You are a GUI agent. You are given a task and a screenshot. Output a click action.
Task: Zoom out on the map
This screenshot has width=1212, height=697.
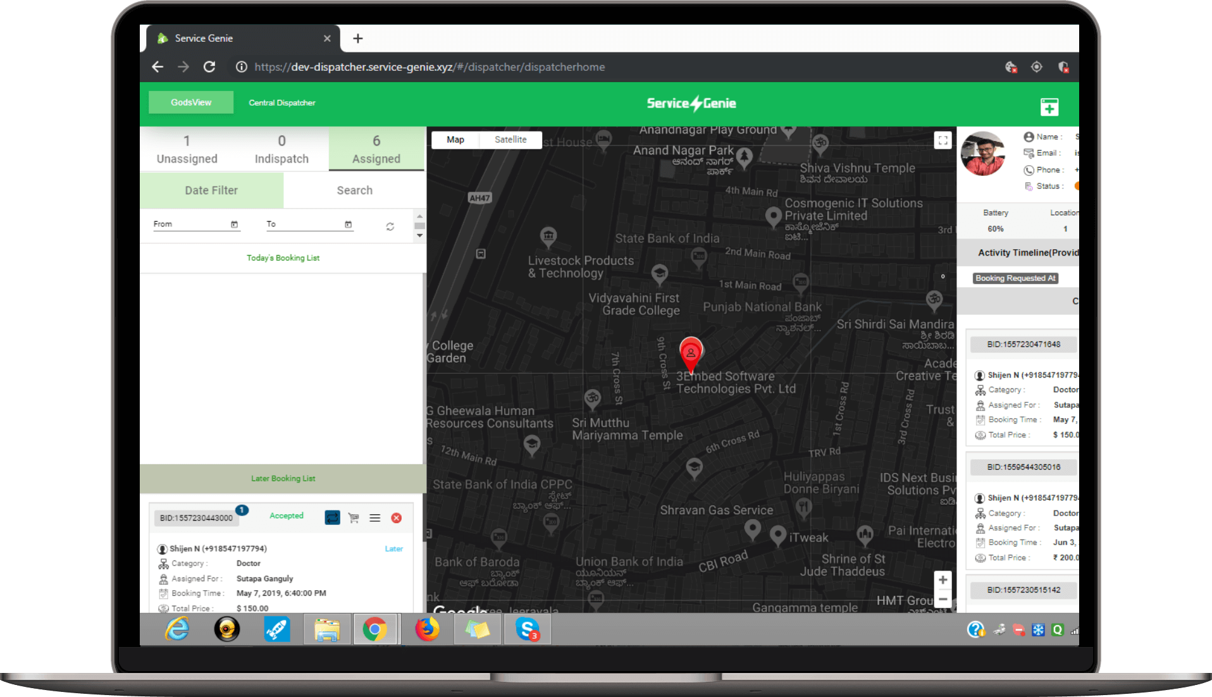[x=943, y=598]
